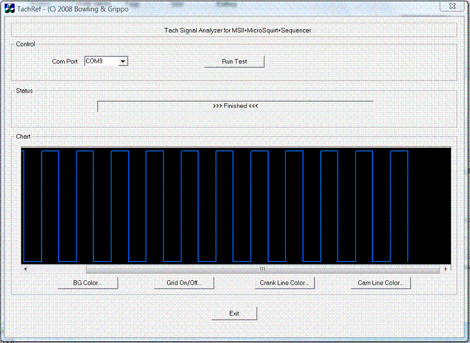Click the Com Port label
470x343 pixels.
pyautogui.click(x=65, y=62)
